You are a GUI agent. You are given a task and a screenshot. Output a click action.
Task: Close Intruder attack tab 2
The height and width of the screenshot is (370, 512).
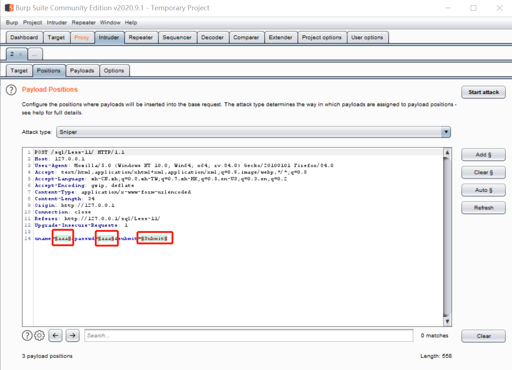(21, 54)
